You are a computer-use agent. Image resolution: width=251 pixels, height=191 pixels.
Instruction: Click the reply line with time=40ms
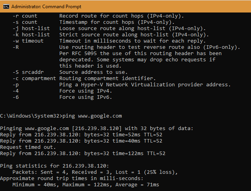point(81,141)
